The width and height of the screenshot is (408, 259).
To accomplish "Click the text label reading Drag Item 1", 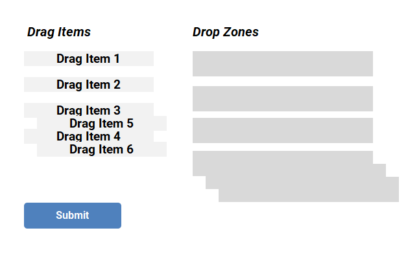I will pos(88,59).
